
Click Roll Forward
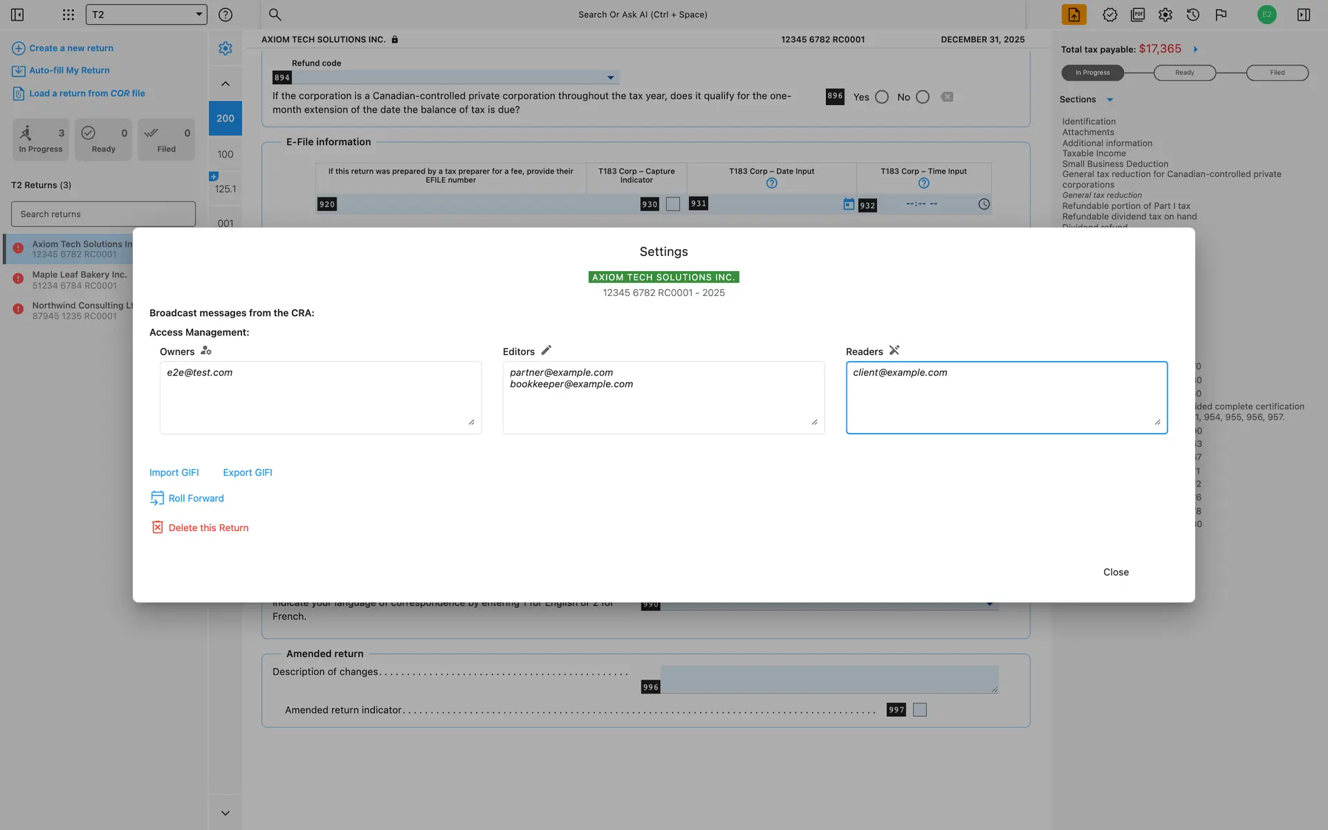(187, 498)
